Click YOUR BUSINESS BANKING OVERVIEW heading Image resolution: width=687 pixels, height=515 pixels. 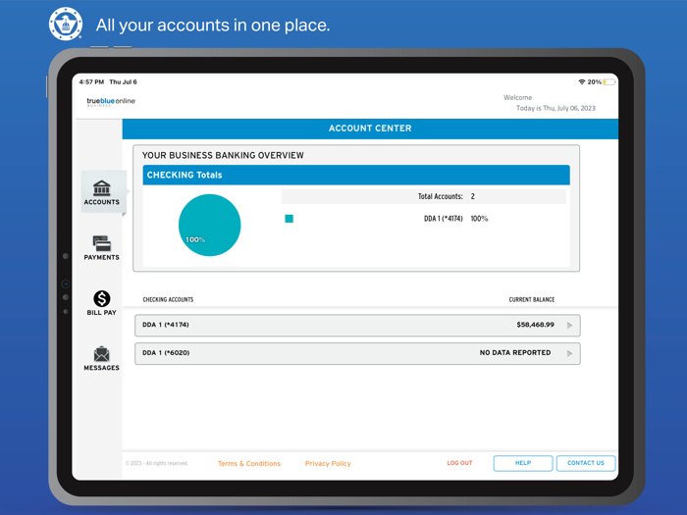223,155
